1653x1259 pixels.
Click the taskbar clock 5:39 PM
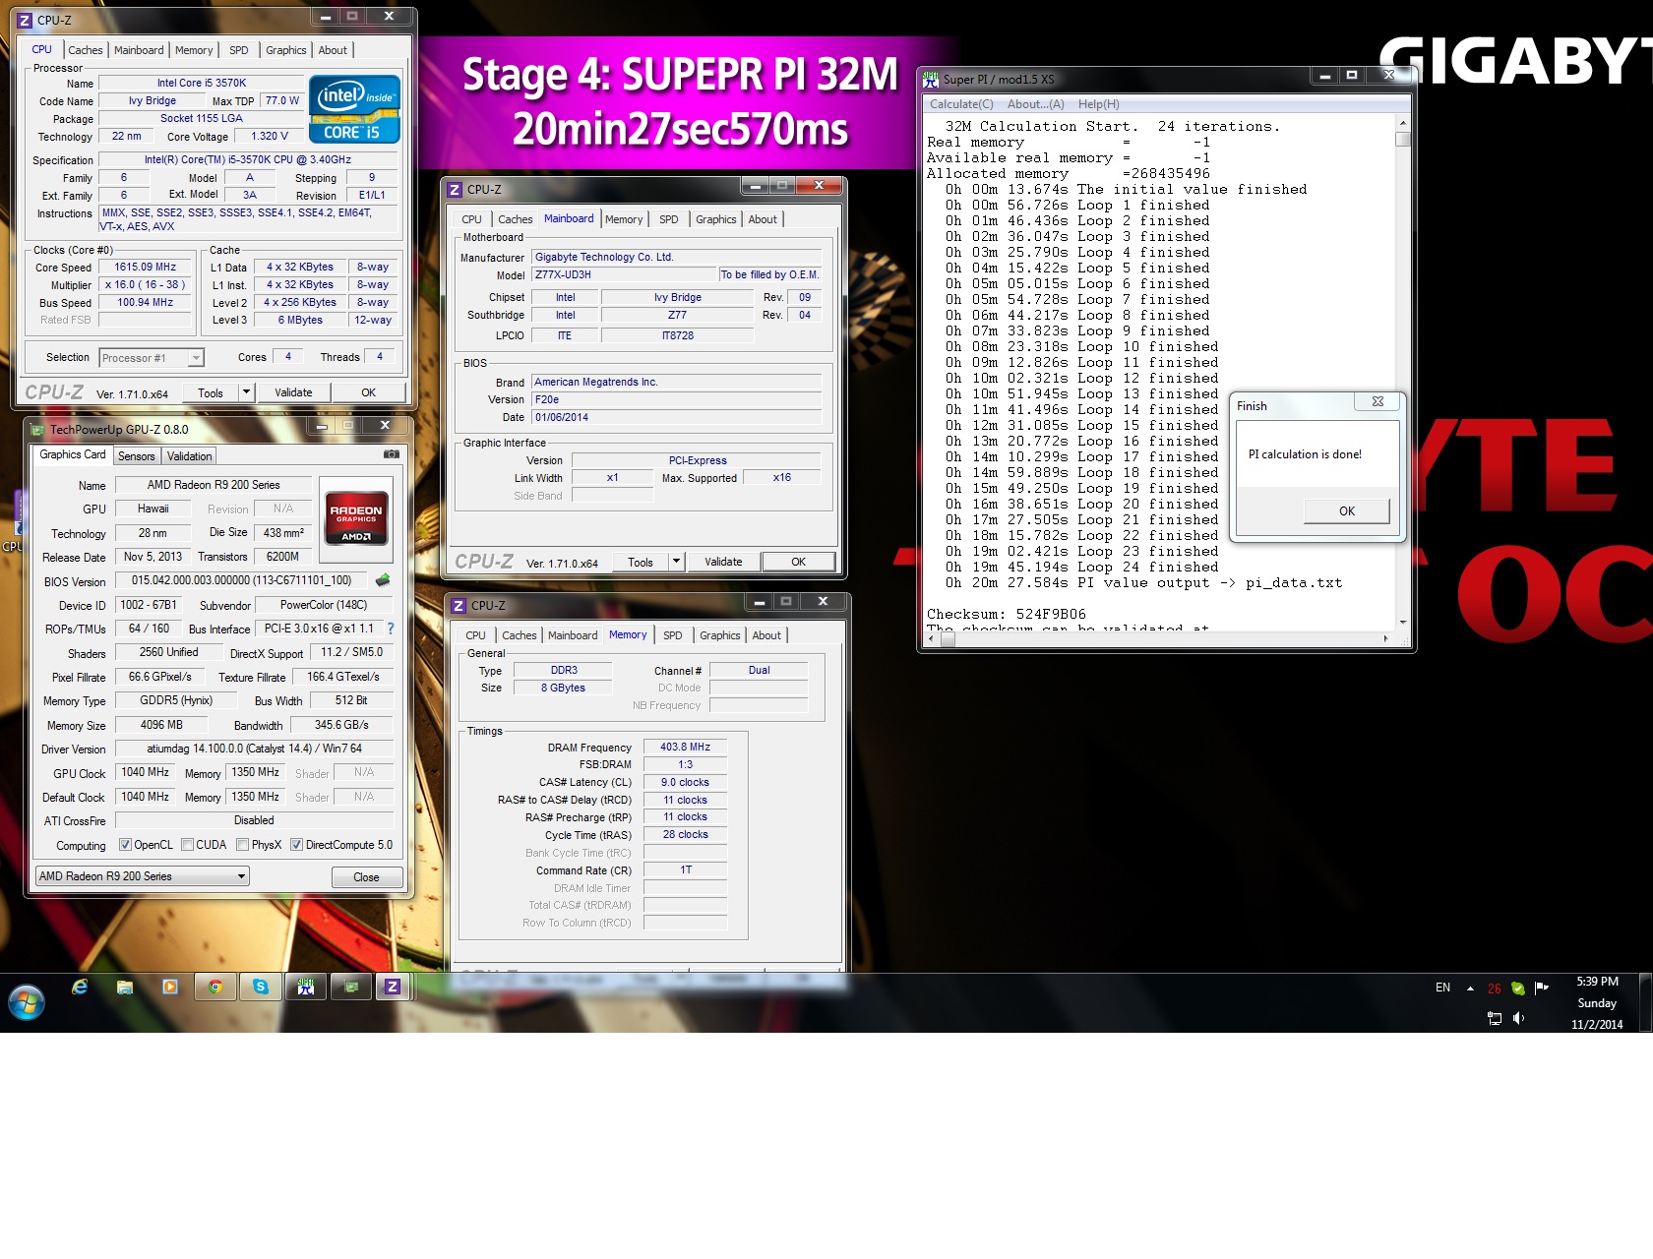pyautogui.click(x=1598, y=982)
